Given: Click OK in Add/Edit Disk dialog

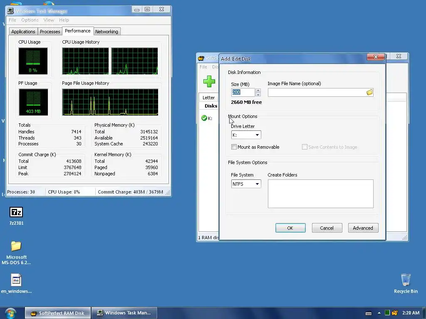Looking at the screenshot, I should click(290, 228).
